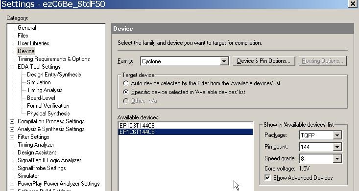Image resolution: width=359 pixels, height=191 pixels.
Task: Open Formal Verification settings
Action: point(48,106)
